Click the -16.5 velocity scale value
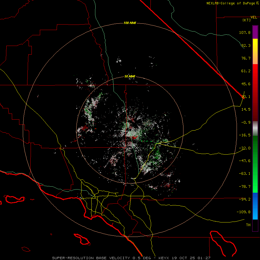This screenshot has height=260, width=260. (245, 135)
